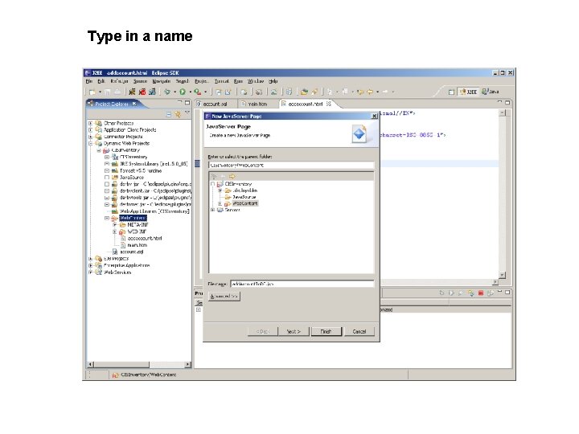Screen dimensions: 579x434
Task: Click the External Tools run icon
Action: [x=198, y=92]
